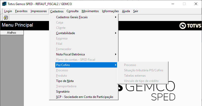Open the Informações menu
This screenshot has width=202, height=106.
coord(110,11)
